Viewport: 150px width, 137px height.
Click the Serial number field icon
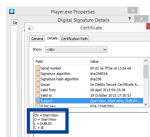click(38, 68)
